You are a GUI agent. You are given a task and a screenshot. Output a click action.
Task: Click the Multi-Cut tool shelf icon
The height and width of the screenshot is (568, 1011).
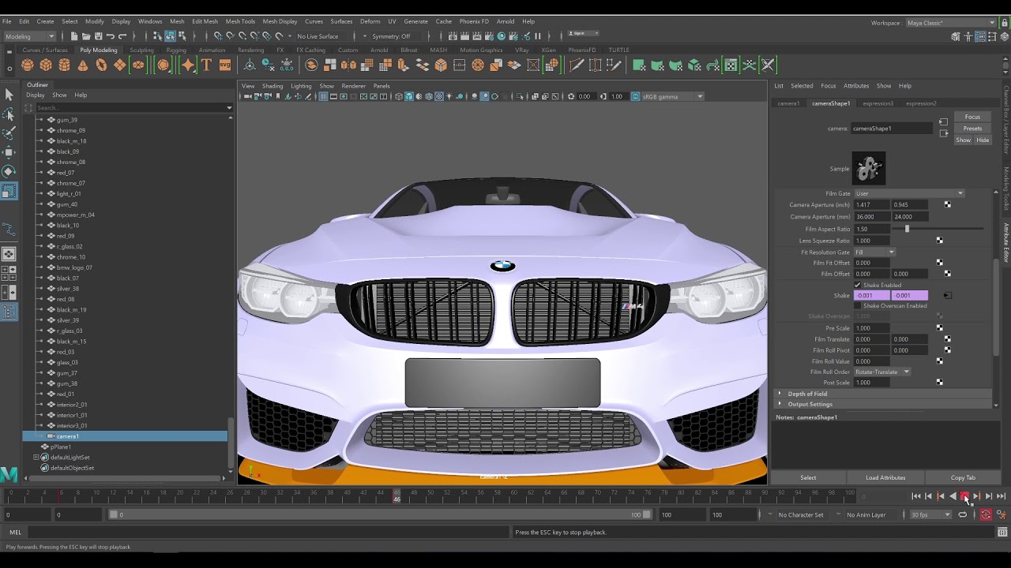[x=577, y=65]
